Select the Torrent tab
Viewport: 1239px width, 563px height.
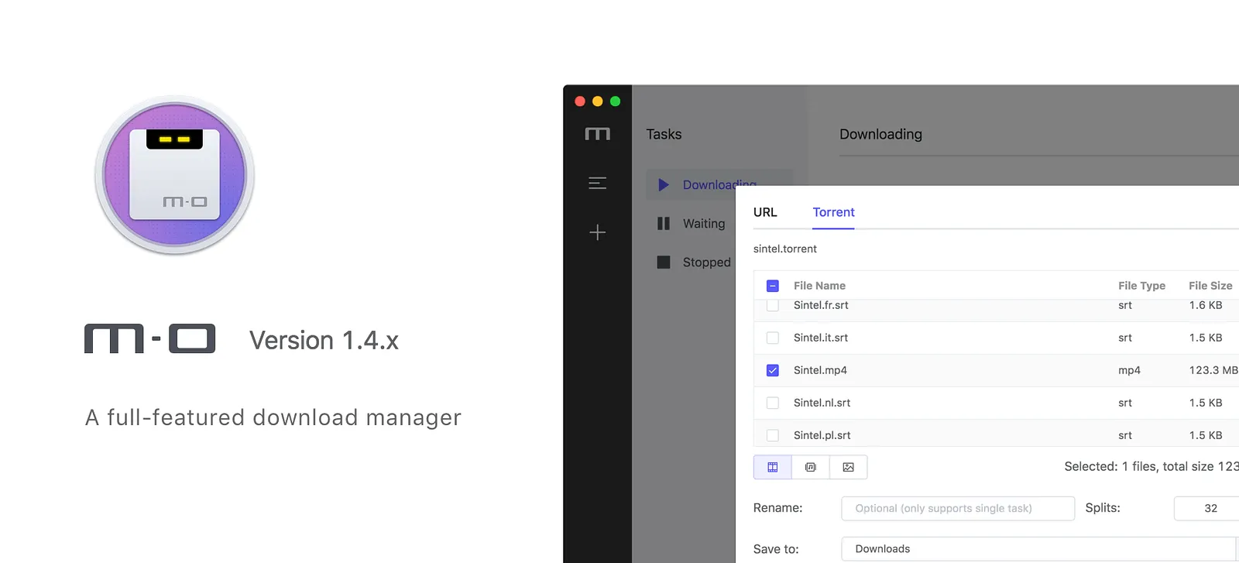point(834,212)
